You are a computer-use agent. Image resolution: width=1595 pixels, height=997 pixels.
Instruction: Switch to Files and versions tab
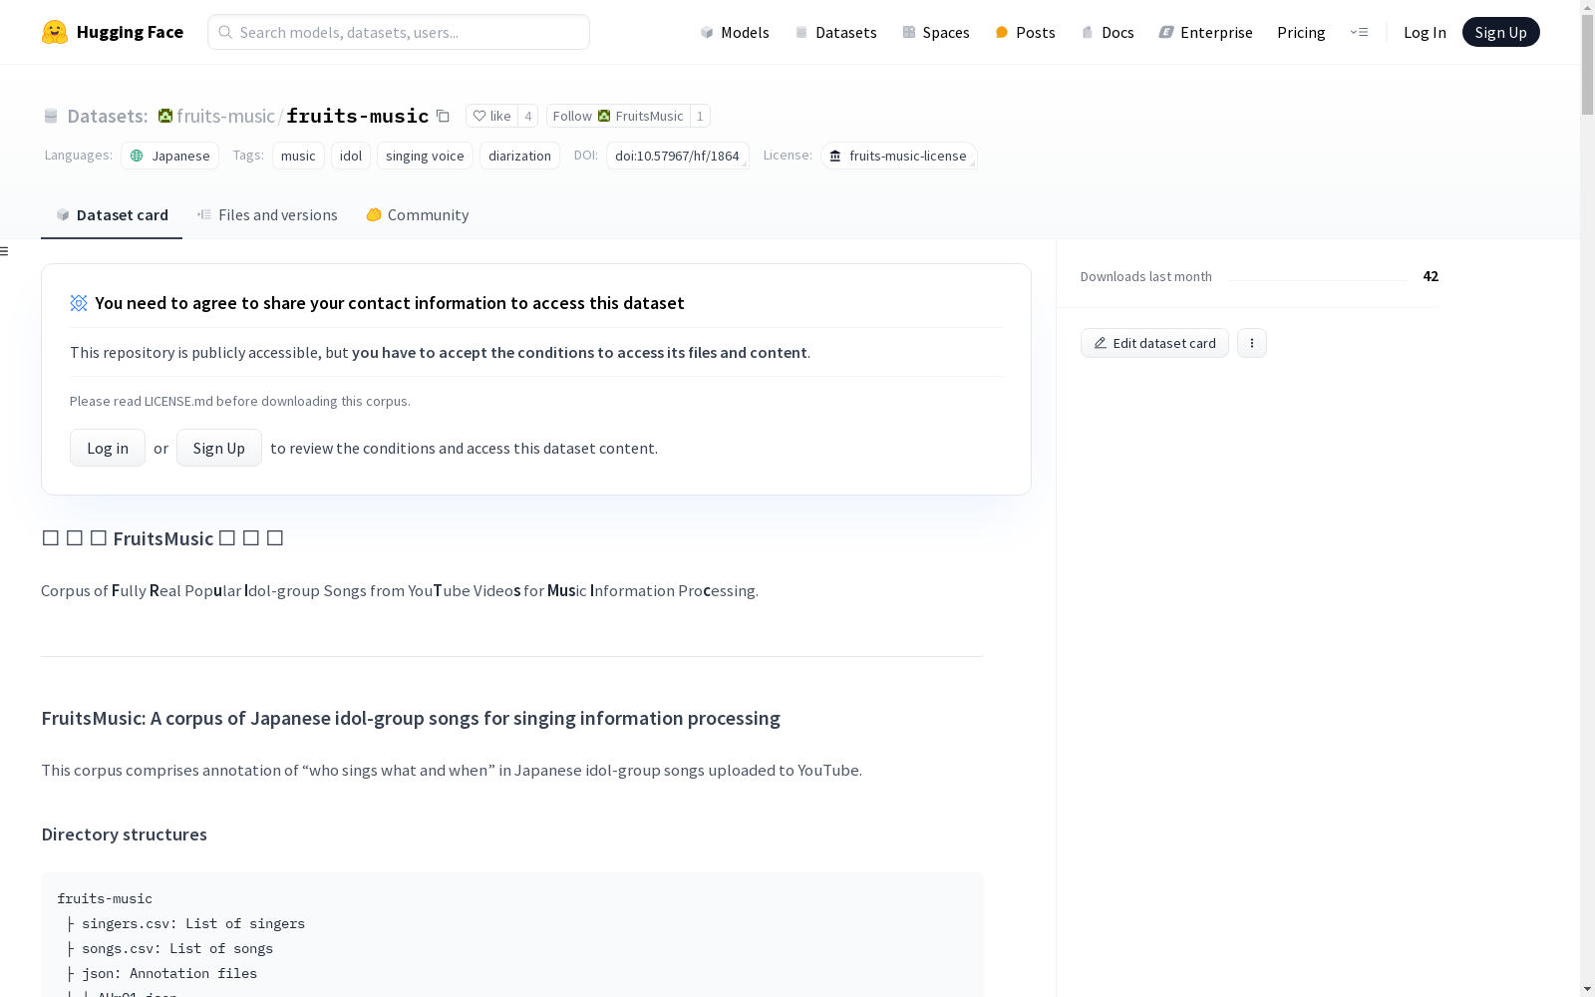pyautogui.click(x=267, y=215)
